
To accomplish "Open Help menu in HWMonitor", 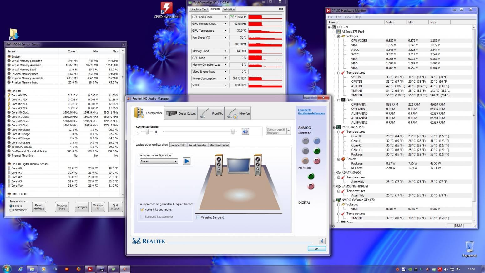I will pyautogui.click(x=358, y=17).
